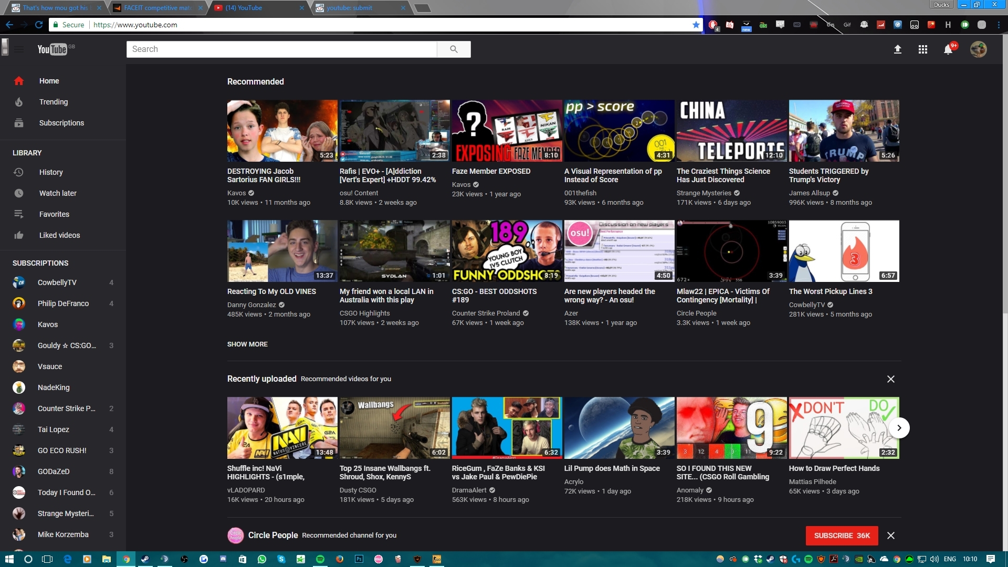Open the Faze Member EXPOSED thumbnail
This screenshot has width=1008, height=567.
click(506, 130)
